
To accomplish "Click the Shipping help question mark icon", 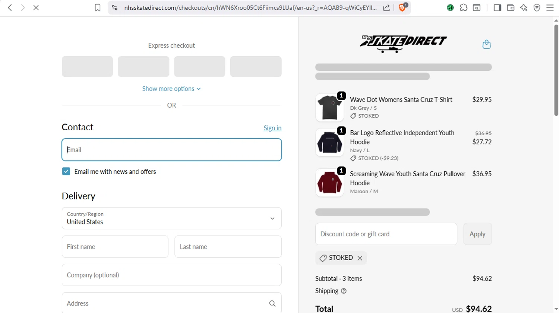I will click(344, 291).
